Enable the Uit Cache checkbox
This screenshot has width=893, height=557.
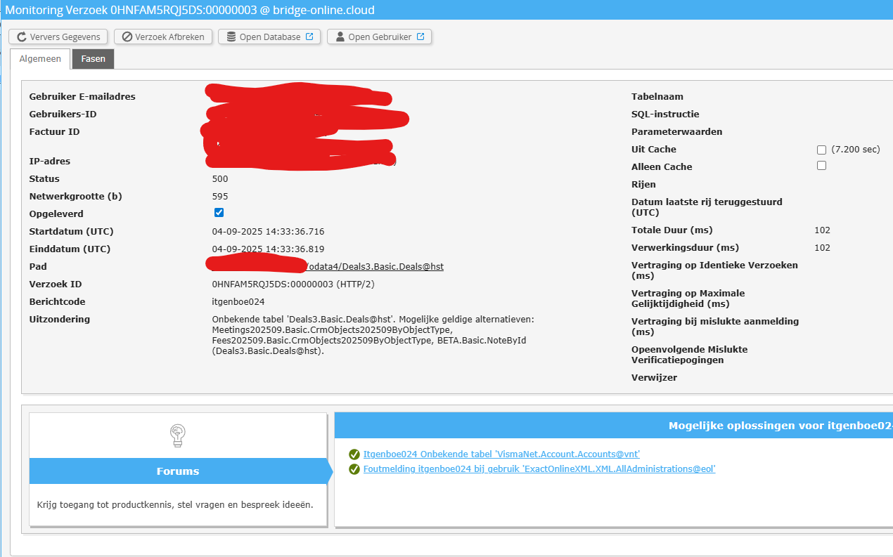tap(821, 150)
